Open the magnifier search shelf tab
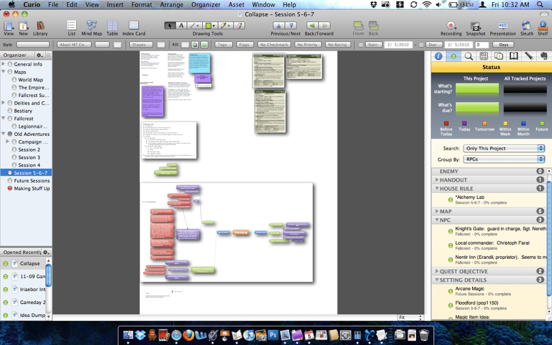This screenshot has width=552, height=345. click(468, 56)
